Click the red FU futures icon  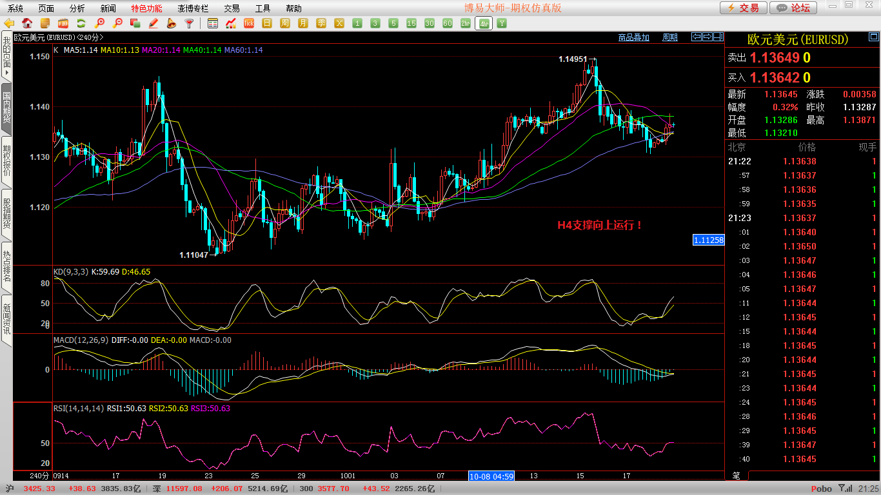(63, 23)
